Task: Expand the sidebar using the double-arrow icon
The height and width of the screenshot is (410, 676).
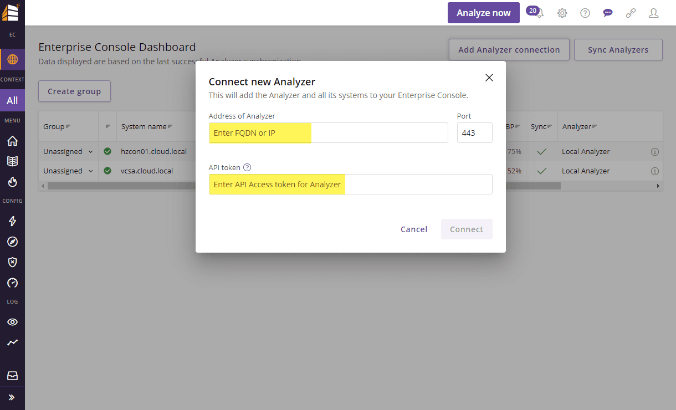Action: pos(12,397)
